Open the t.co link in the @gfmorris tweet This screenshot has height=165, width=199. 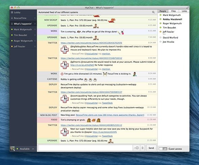click(82, 65)
